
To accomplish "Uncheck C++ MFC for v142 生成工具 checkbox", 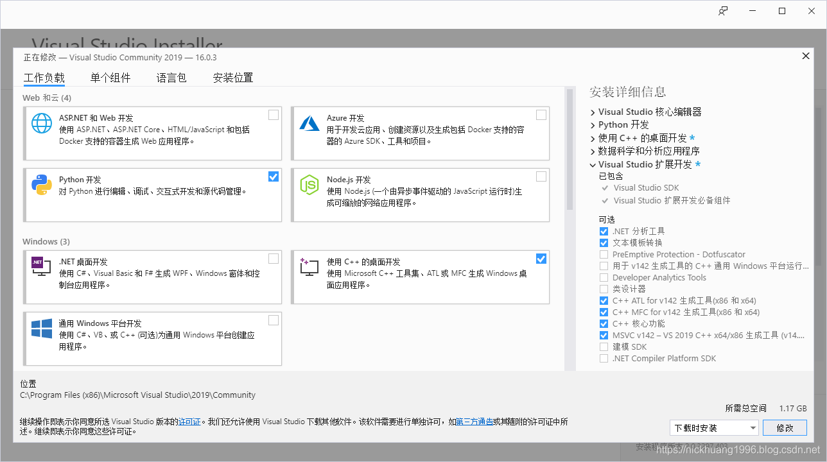I will pos(604,312).
